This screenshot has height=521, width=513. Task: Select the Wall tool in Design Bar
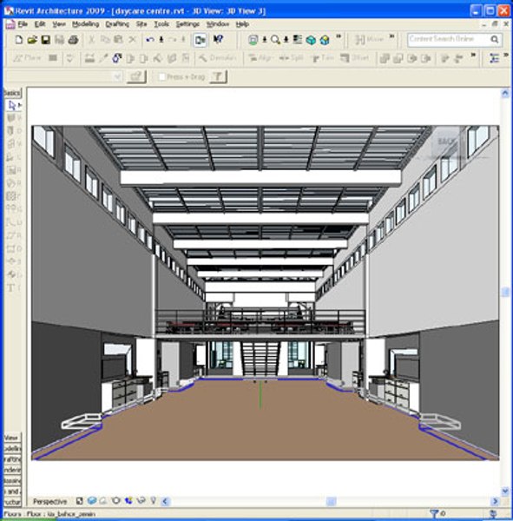13,118
